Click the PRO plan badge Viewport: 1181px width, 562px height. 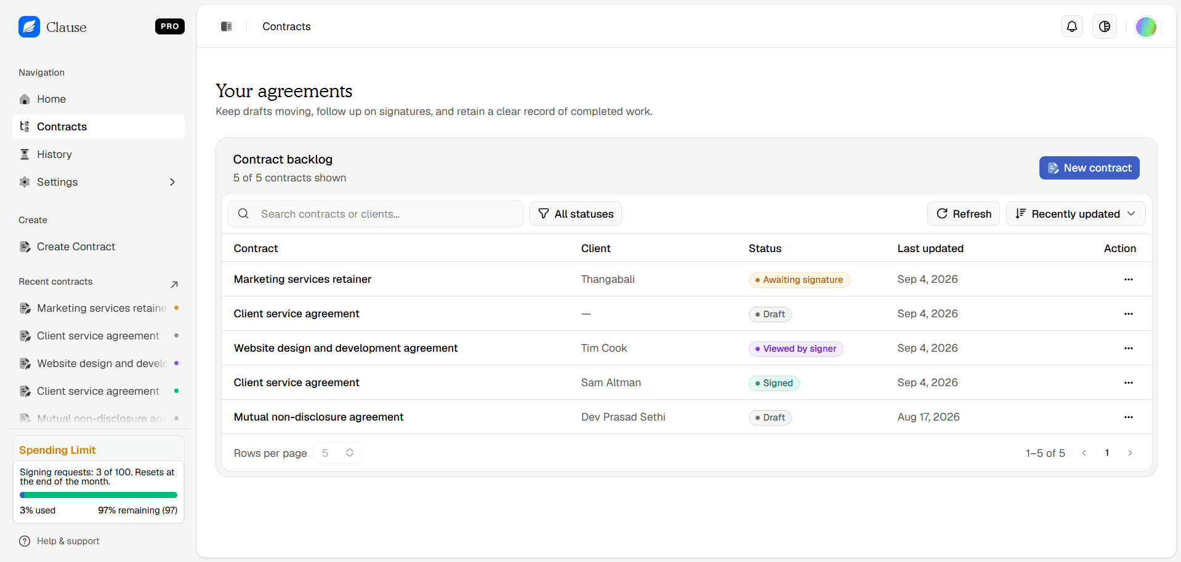coord(170,26)
